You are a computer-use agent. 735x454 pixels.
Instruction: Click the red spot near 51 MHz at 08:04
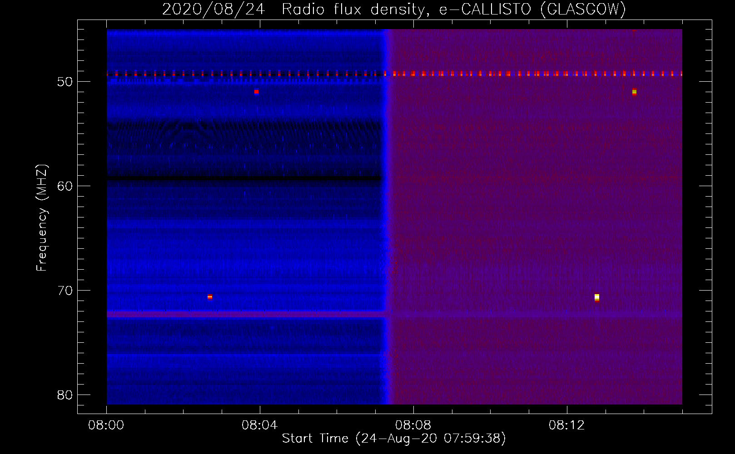click(x=257, y=92)
